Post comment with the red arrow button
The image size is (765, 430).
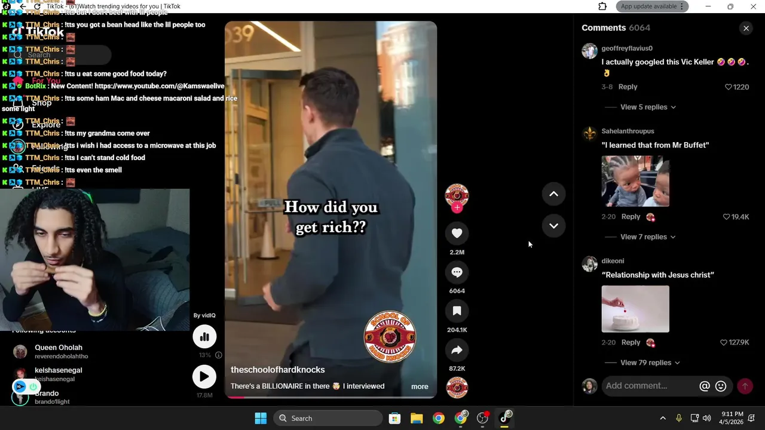click(745, 386)
